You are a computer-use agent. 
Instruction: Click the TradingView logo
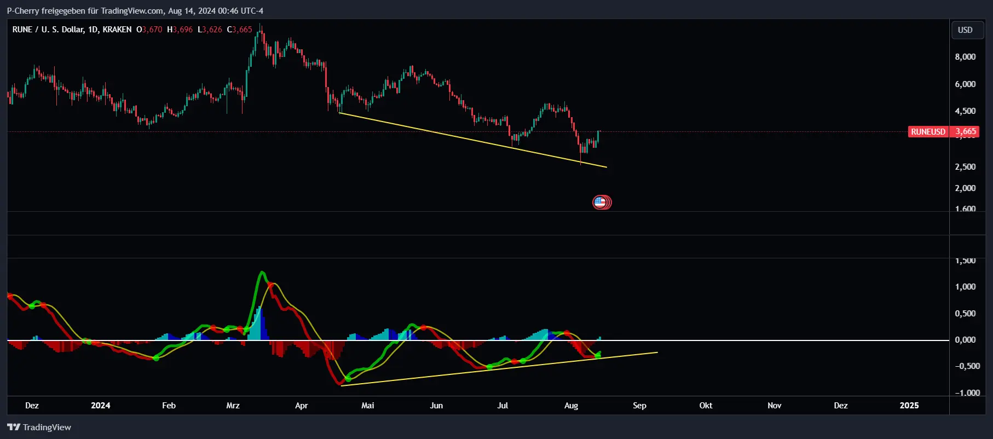(x=39, y=427)
